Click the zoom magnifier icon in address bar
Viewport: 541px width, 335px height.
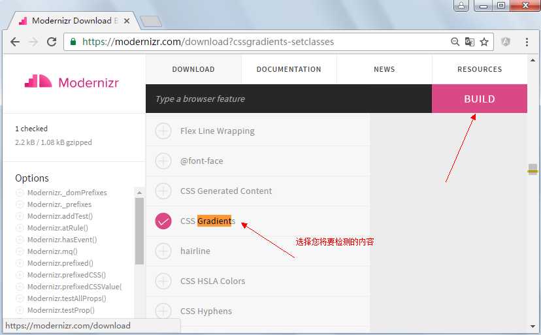click(x=455, y=42)
